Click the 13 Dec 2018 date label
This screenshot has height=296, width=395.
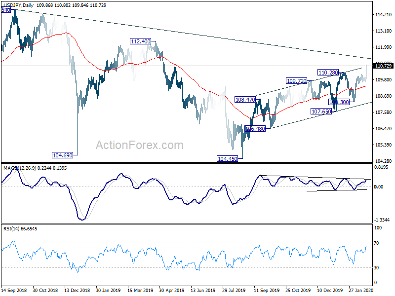(x=77, y=291)
